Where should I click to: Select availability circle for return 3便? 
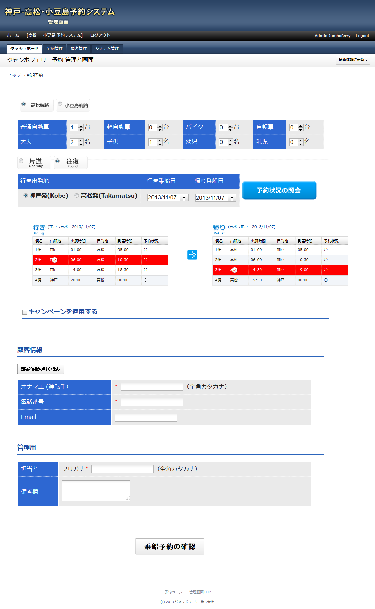tap(326, 270)
